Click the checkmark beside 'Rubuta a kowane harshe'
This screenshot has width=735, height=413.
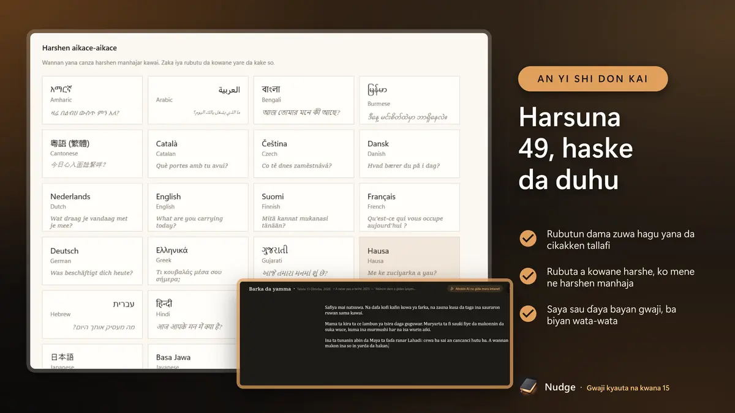(528, 276)
